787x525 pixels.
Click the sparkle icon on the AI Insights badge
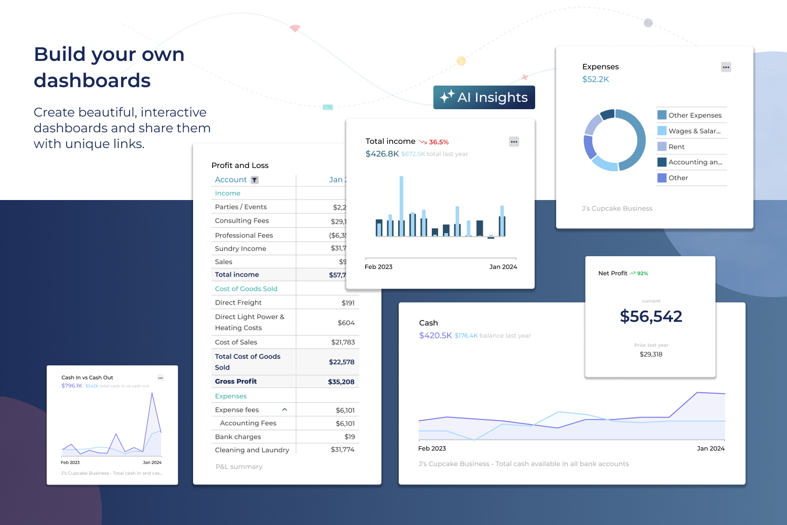[446, 97]
